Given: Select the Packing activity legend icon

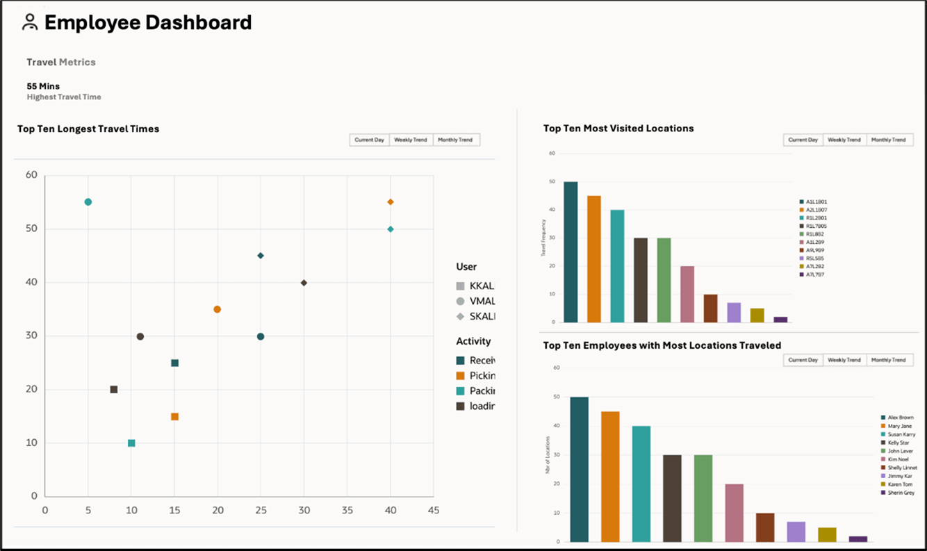Looking at the screenshot, I should pyautogui.click(x=459, y=390).
